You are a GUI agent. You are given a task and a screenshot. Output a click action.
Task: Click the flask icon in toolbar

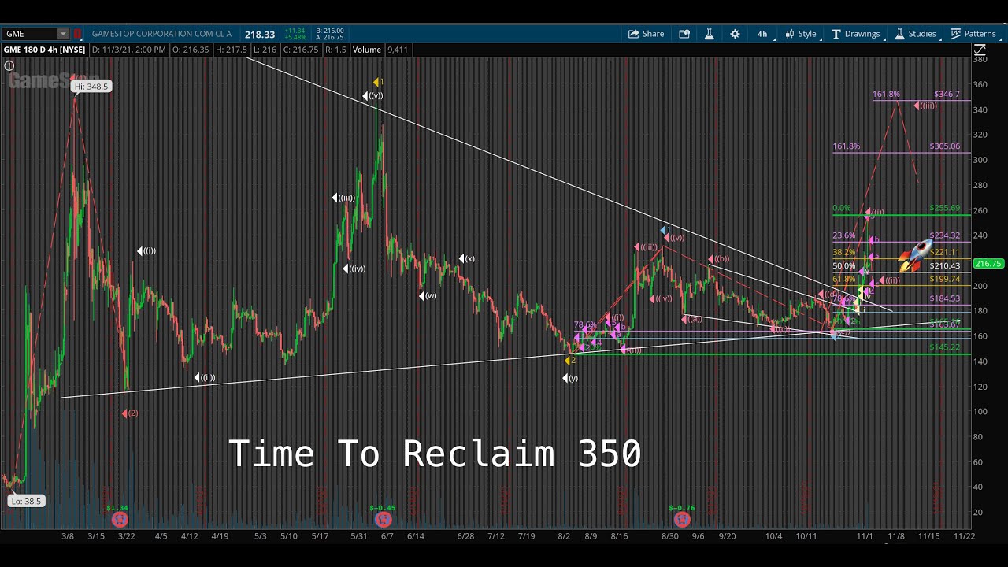(709, 34)
